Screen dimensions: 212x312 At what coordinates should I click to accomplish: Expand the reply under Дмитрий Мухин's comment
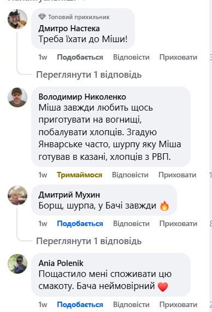coord(89,241)
